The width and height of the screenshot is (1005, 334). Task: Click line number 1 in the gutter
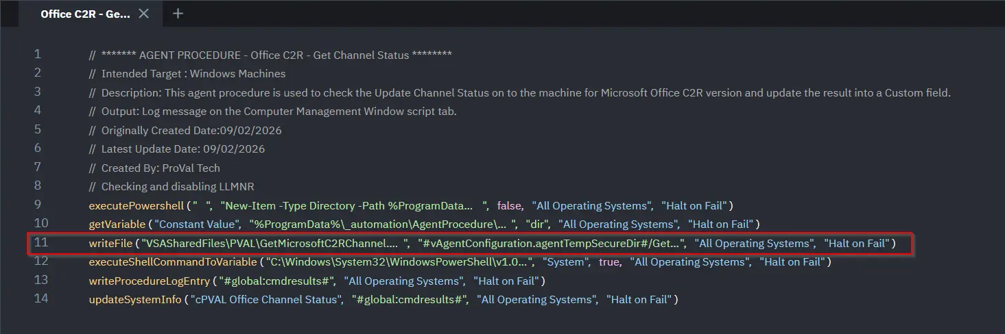tap(38, 54)
